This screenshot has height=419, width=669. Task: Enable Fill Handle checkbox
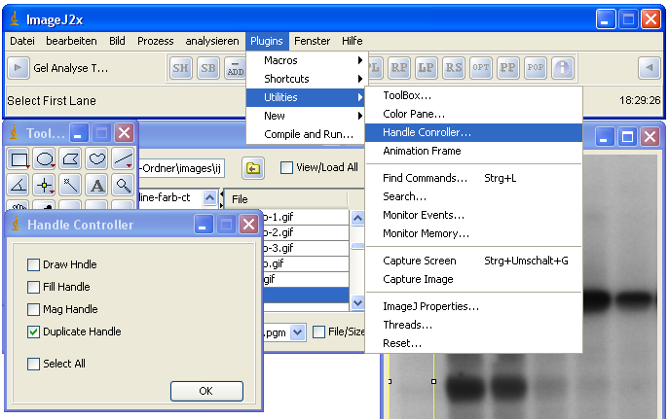pyautogui.click(x=33, y=287)
